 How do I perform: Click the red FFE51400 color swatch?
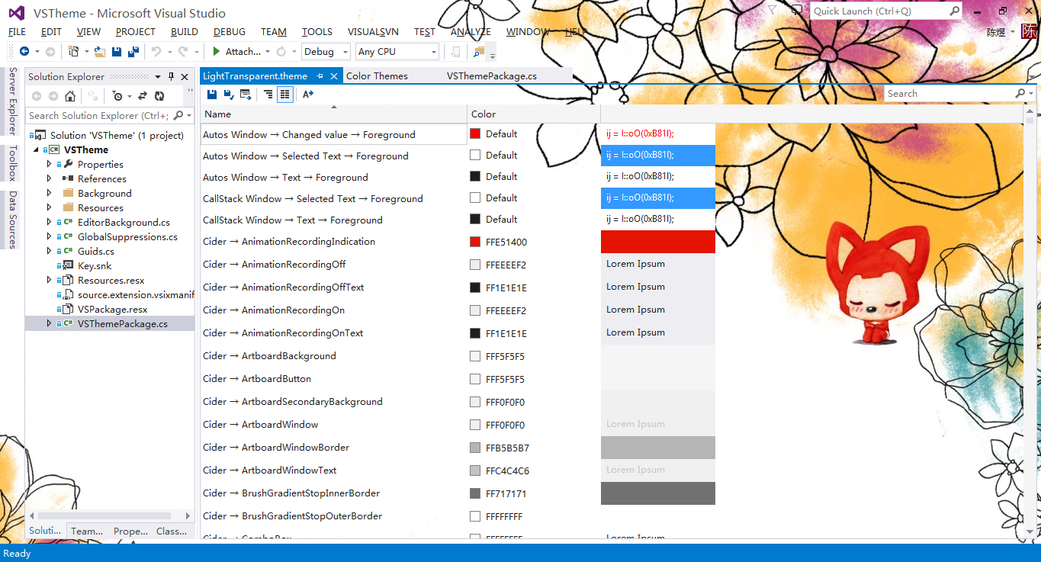(x=475, y=242)
